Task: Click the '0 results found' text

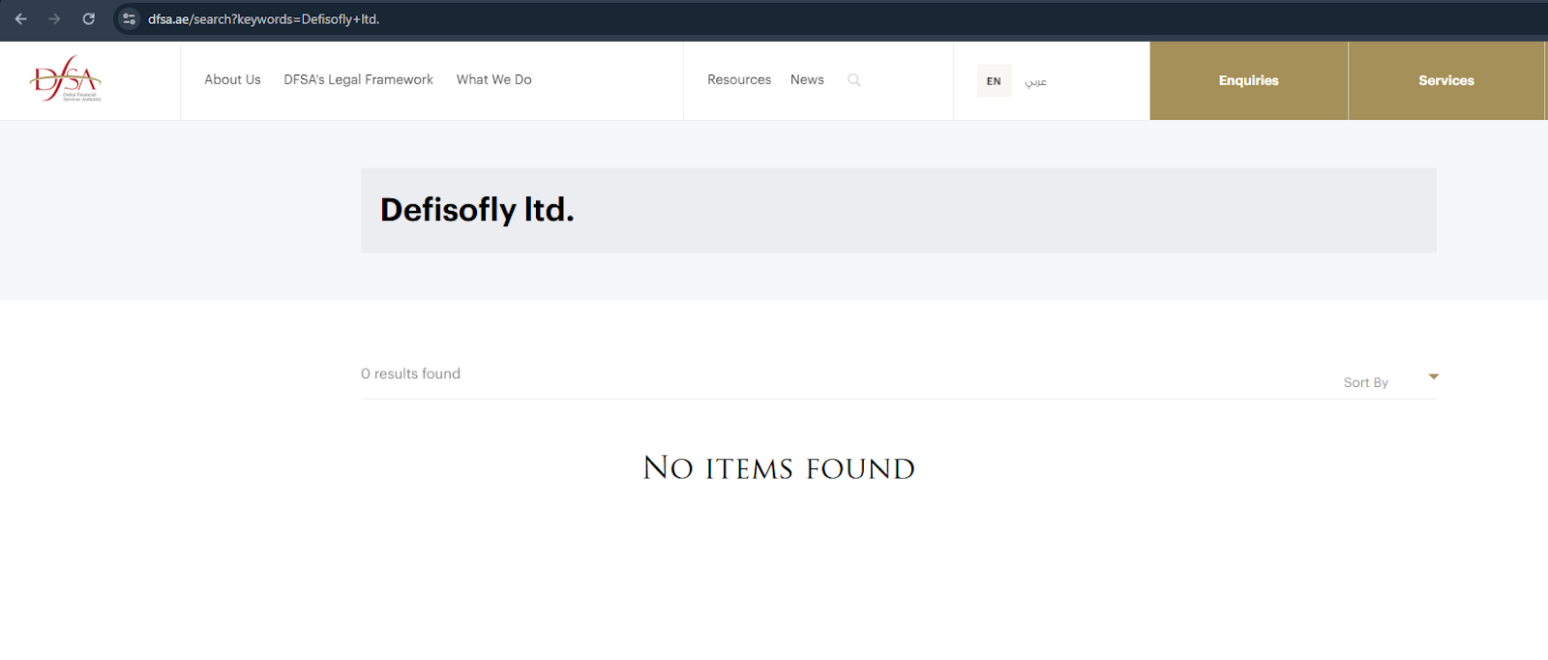Action: point(410,374)
